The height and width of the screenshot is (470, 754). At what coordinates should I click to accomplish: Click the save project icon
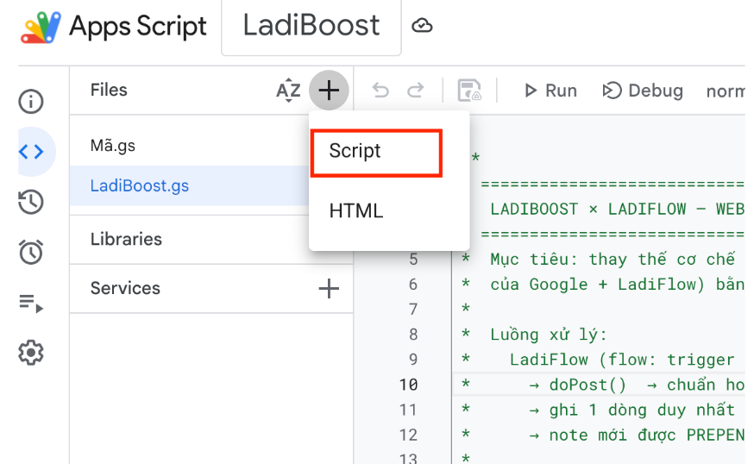coord(469,91)
